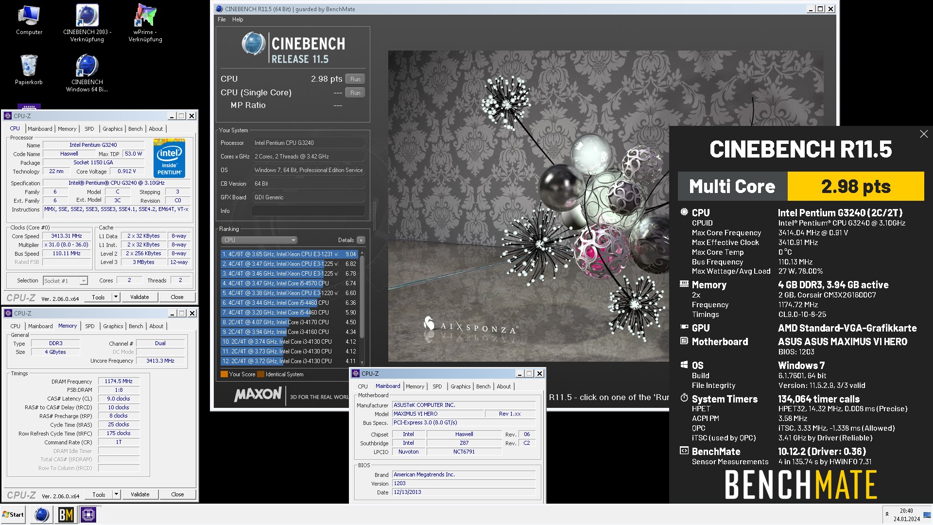
Task: Switch to Bench tab in top CPU-Z
Action: click(x=136, y=129)
